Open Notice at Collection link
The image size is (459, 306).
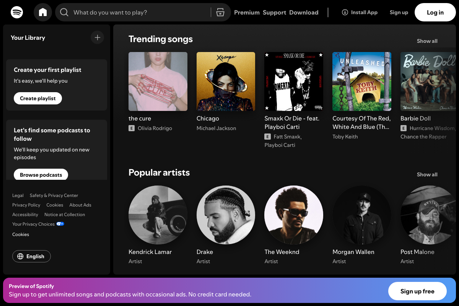click(x=65, y=215)
